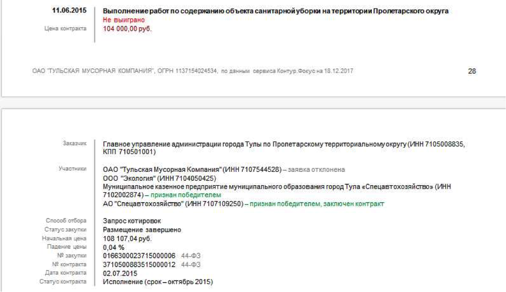Click participant АО "Спецавтохозяйство"
This screenshot has height=292, width=506.
(x=172, y=204)
